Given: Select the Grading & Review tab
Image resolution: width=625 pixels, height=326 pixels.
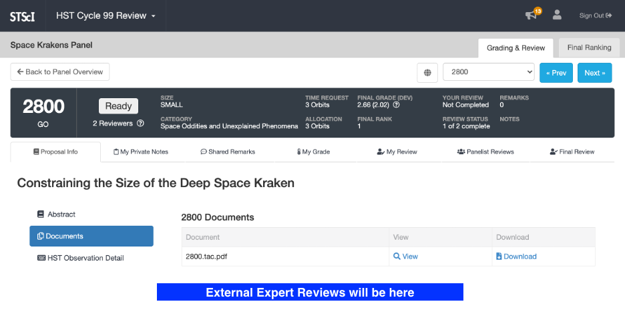Looking at the screenshot, I should (515, 48).
